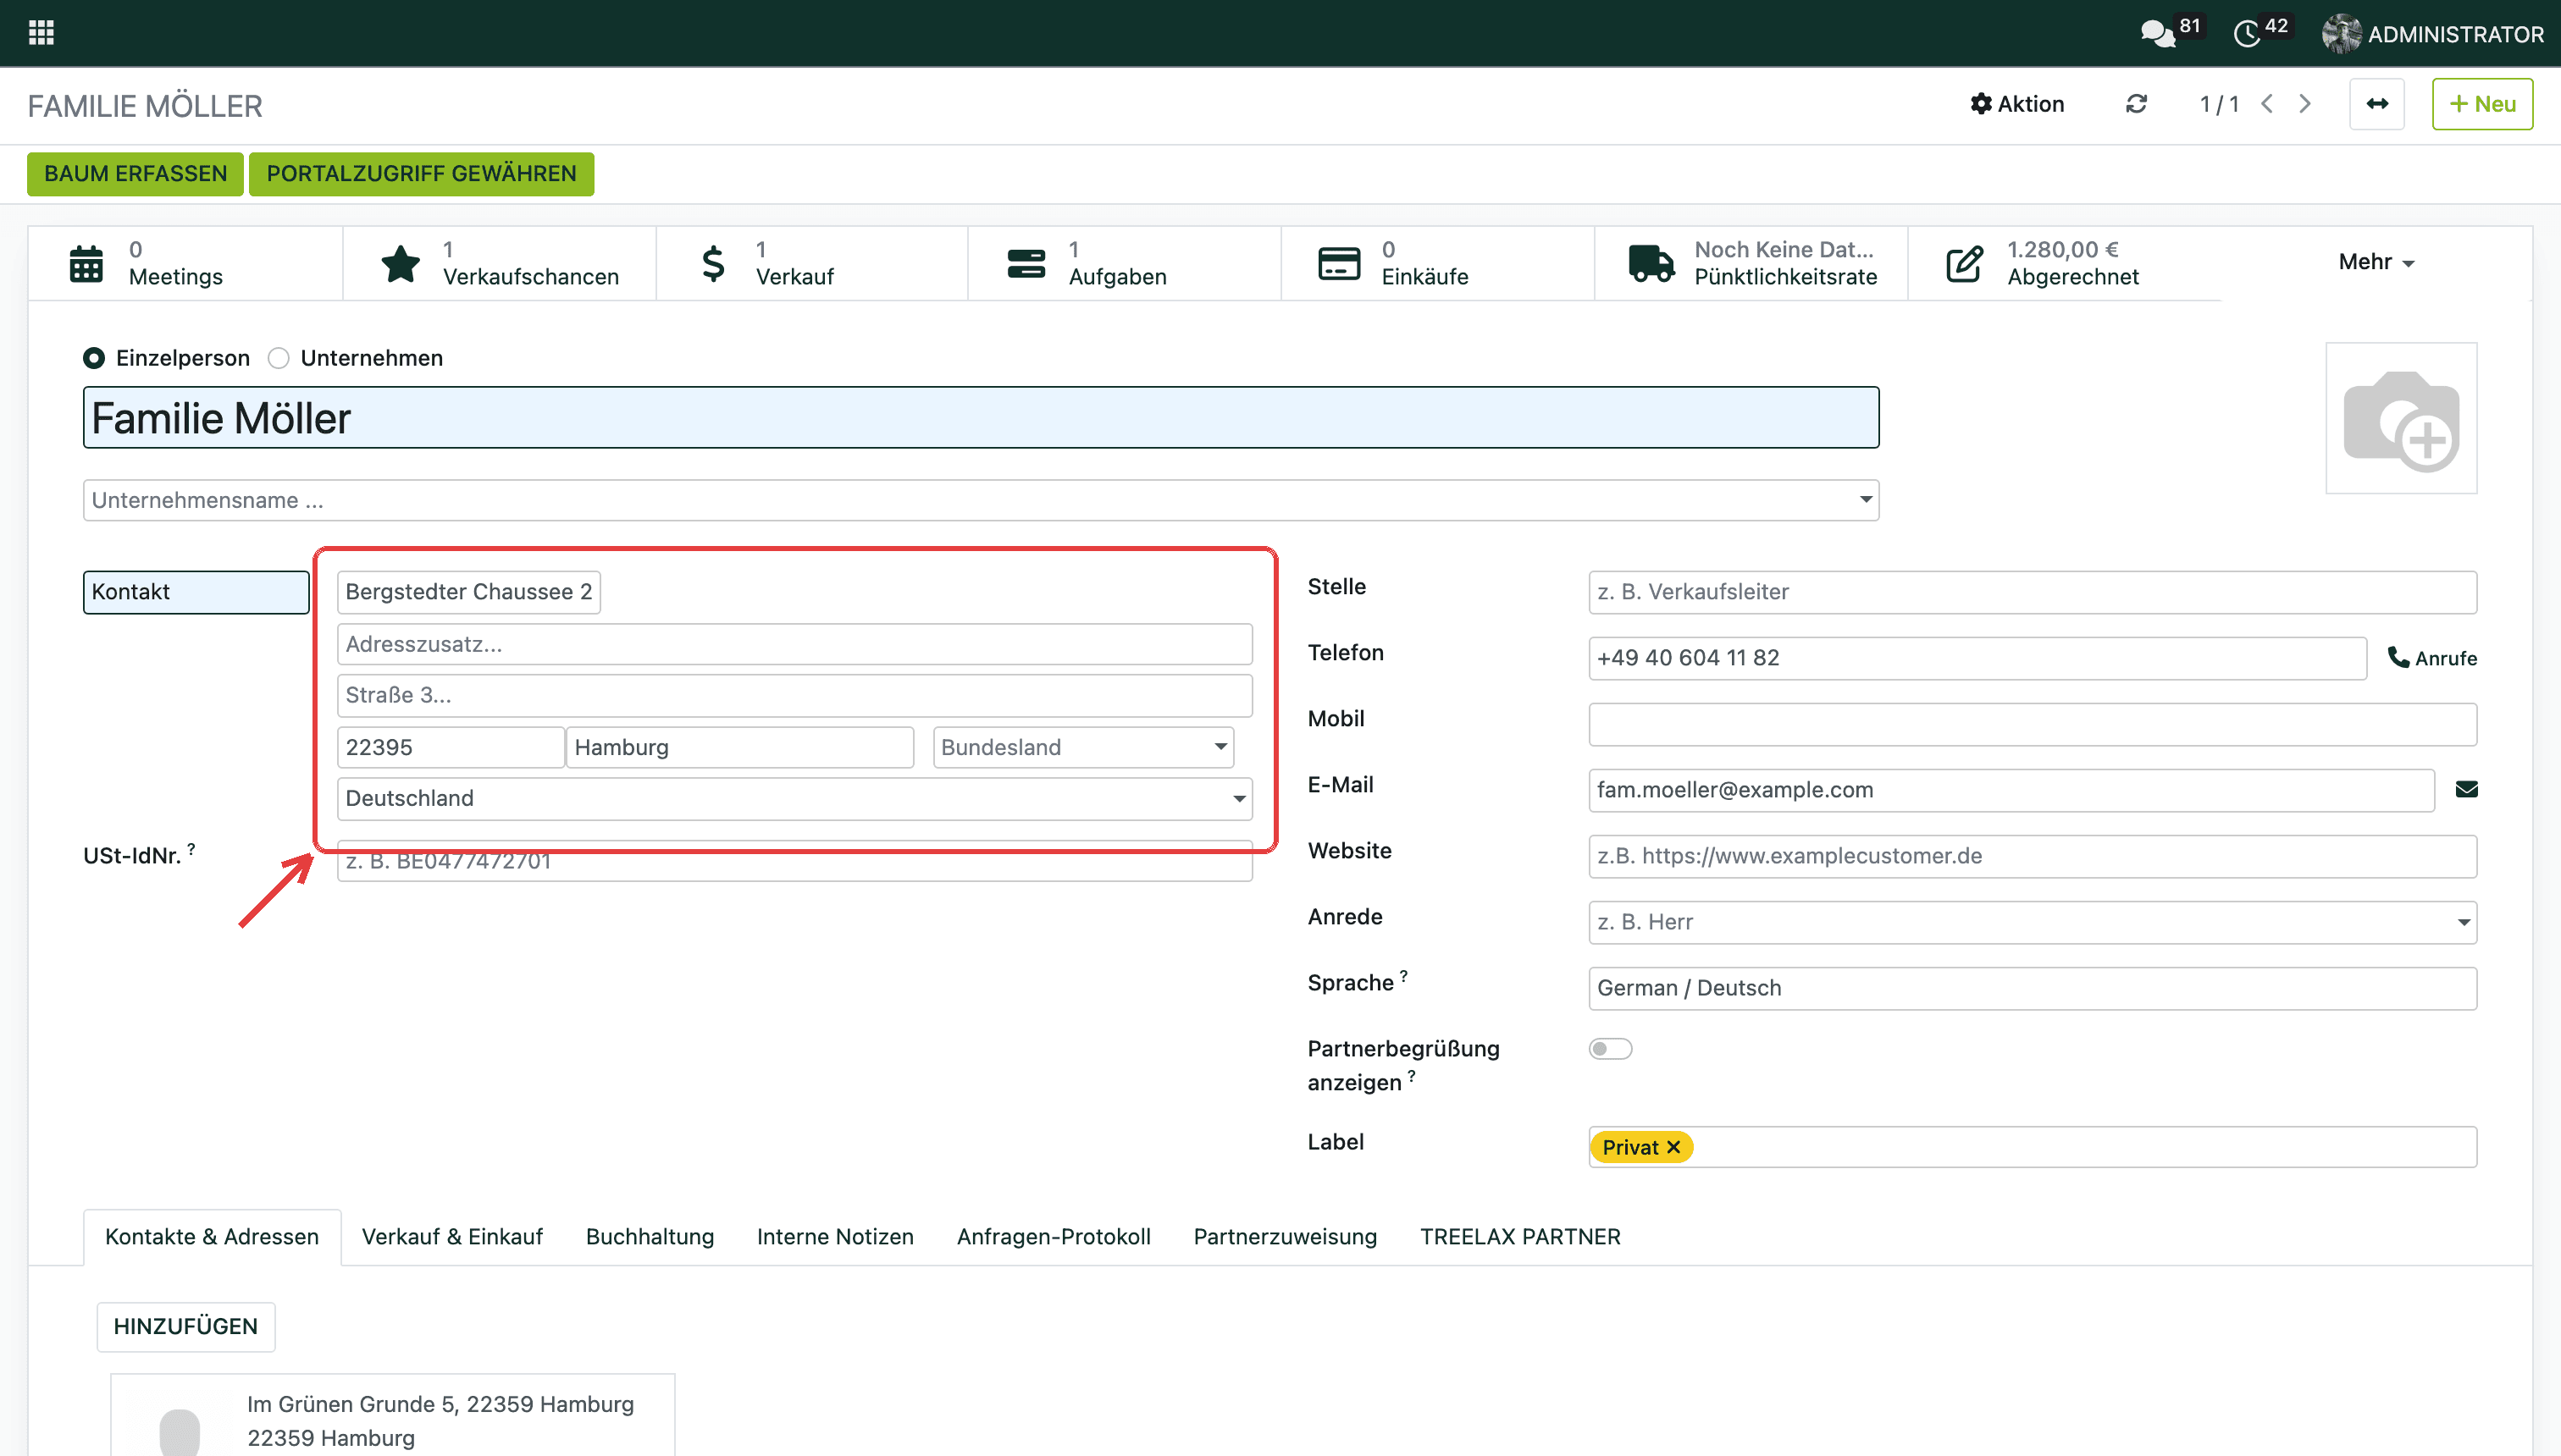
Task: Open the Bundesland dropdown
Action: [1083, 747]
